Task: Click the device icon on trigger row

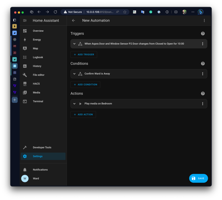Action: (80, 44)
